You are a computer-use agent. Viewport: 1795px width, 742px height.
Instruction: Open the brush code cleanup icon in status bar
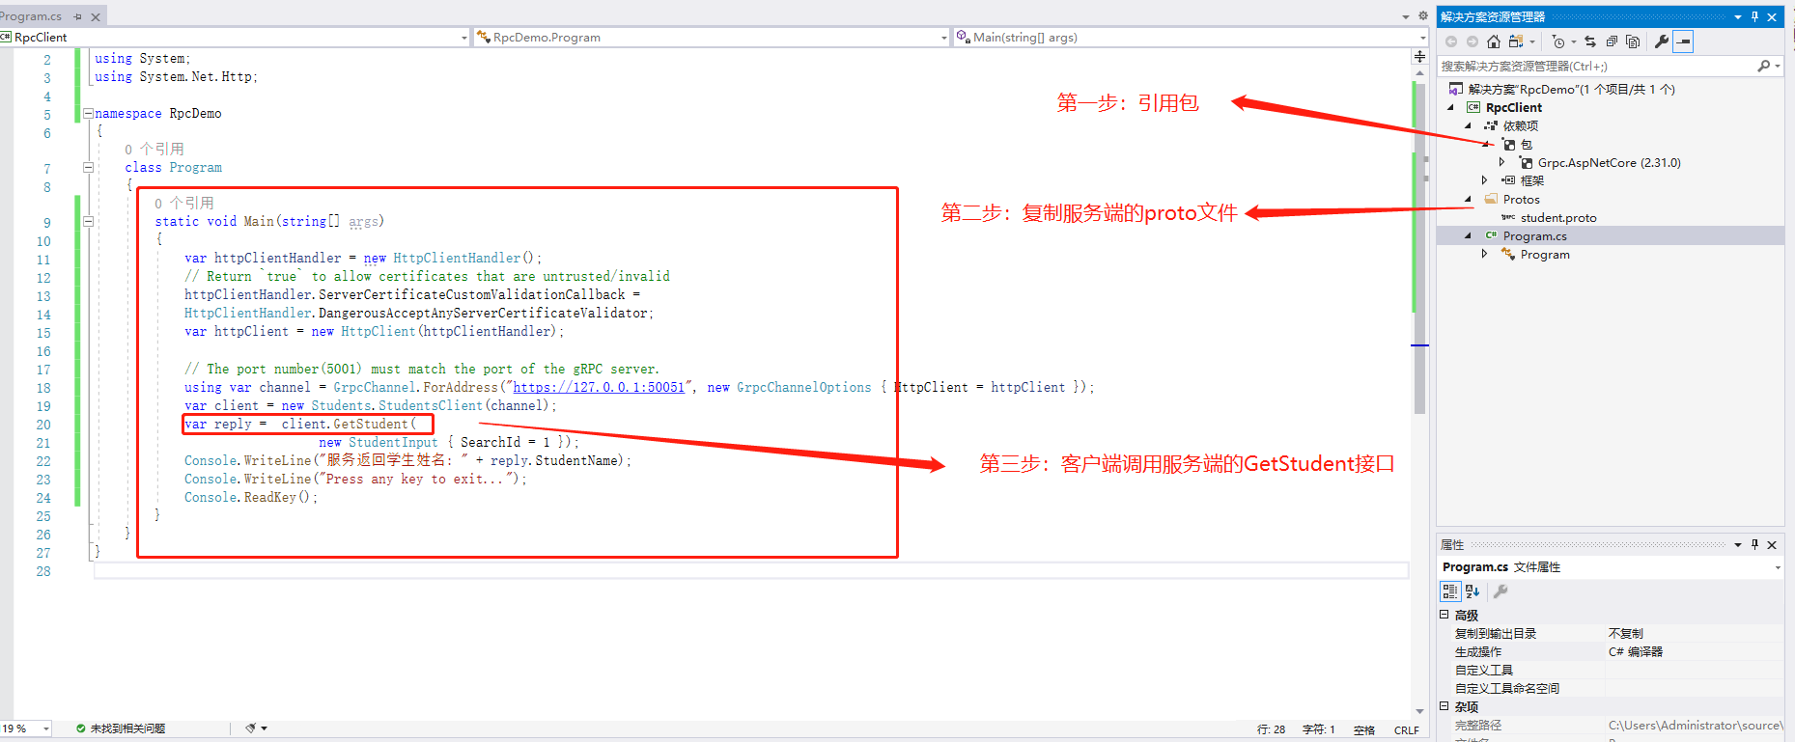pyautogui.click(x=251, y=728)
